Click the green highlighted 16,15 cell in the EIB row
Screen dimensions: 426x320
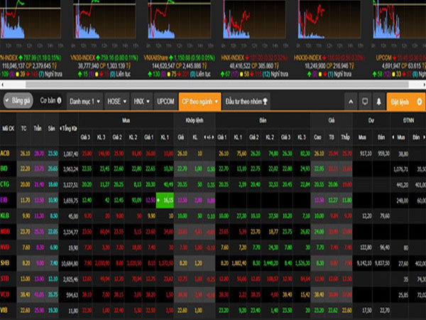165,201
